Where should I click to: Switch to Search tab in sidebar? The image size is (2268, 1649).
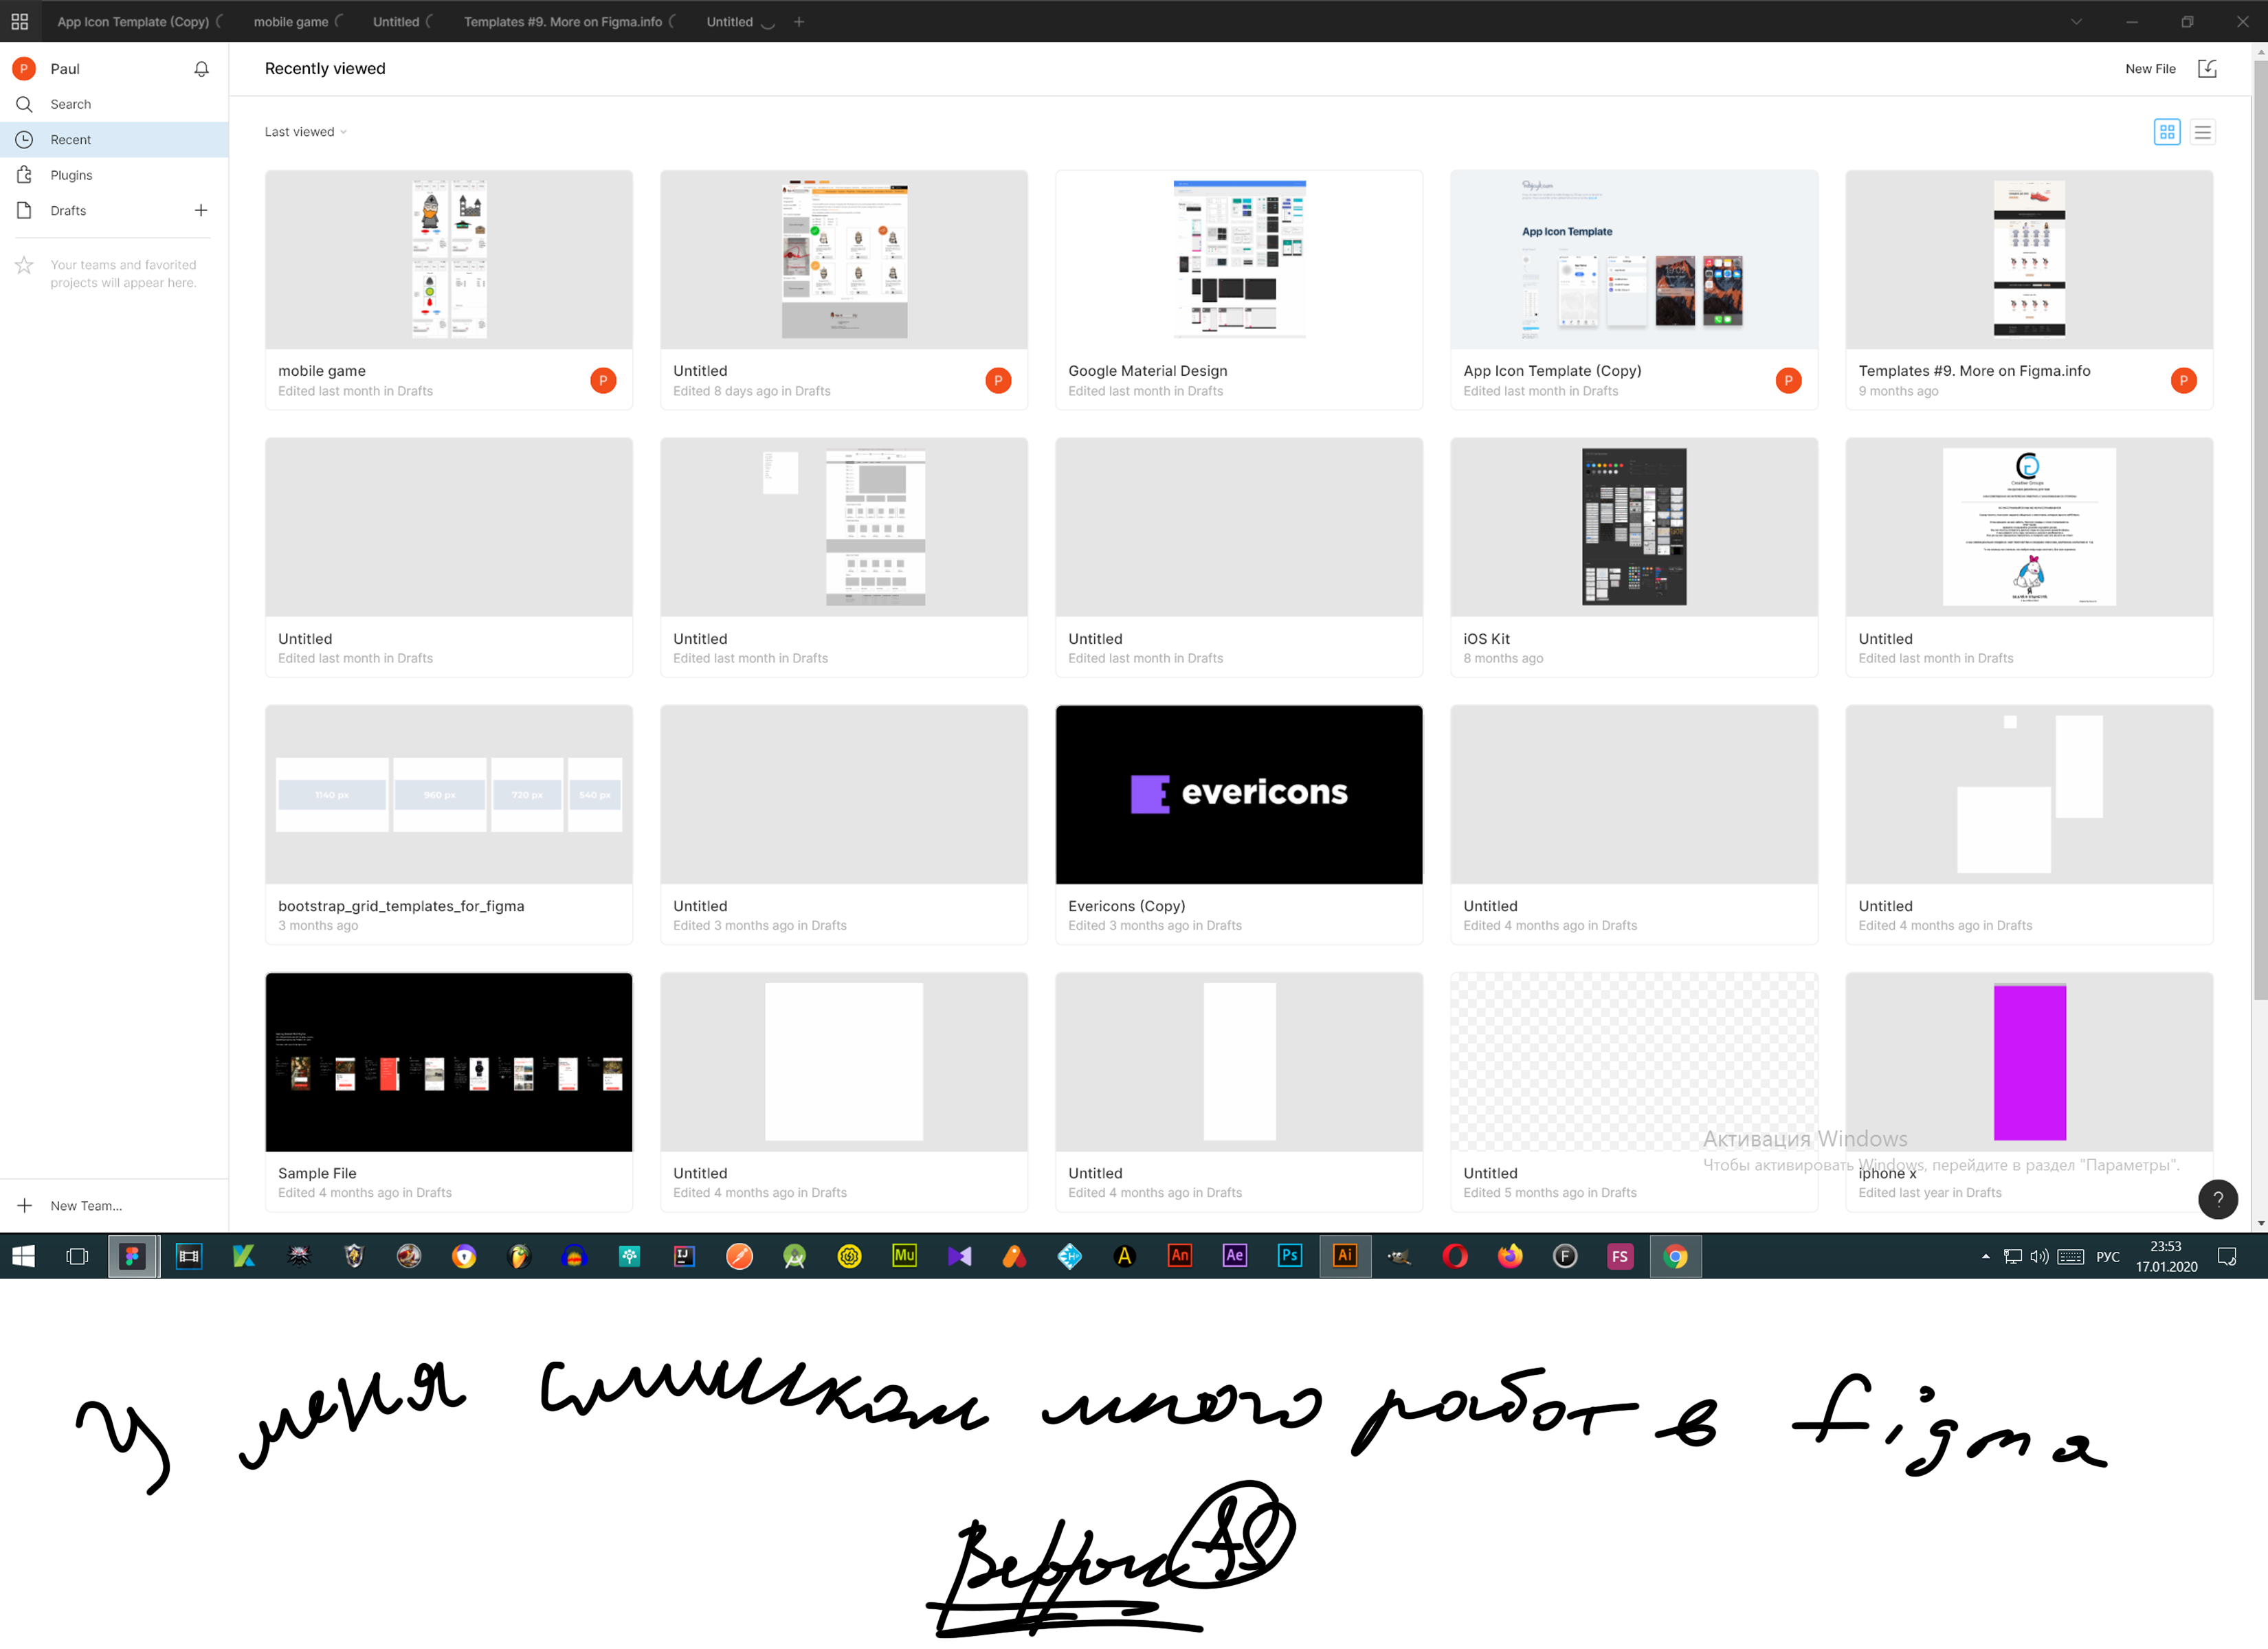[x=70, y=104]
